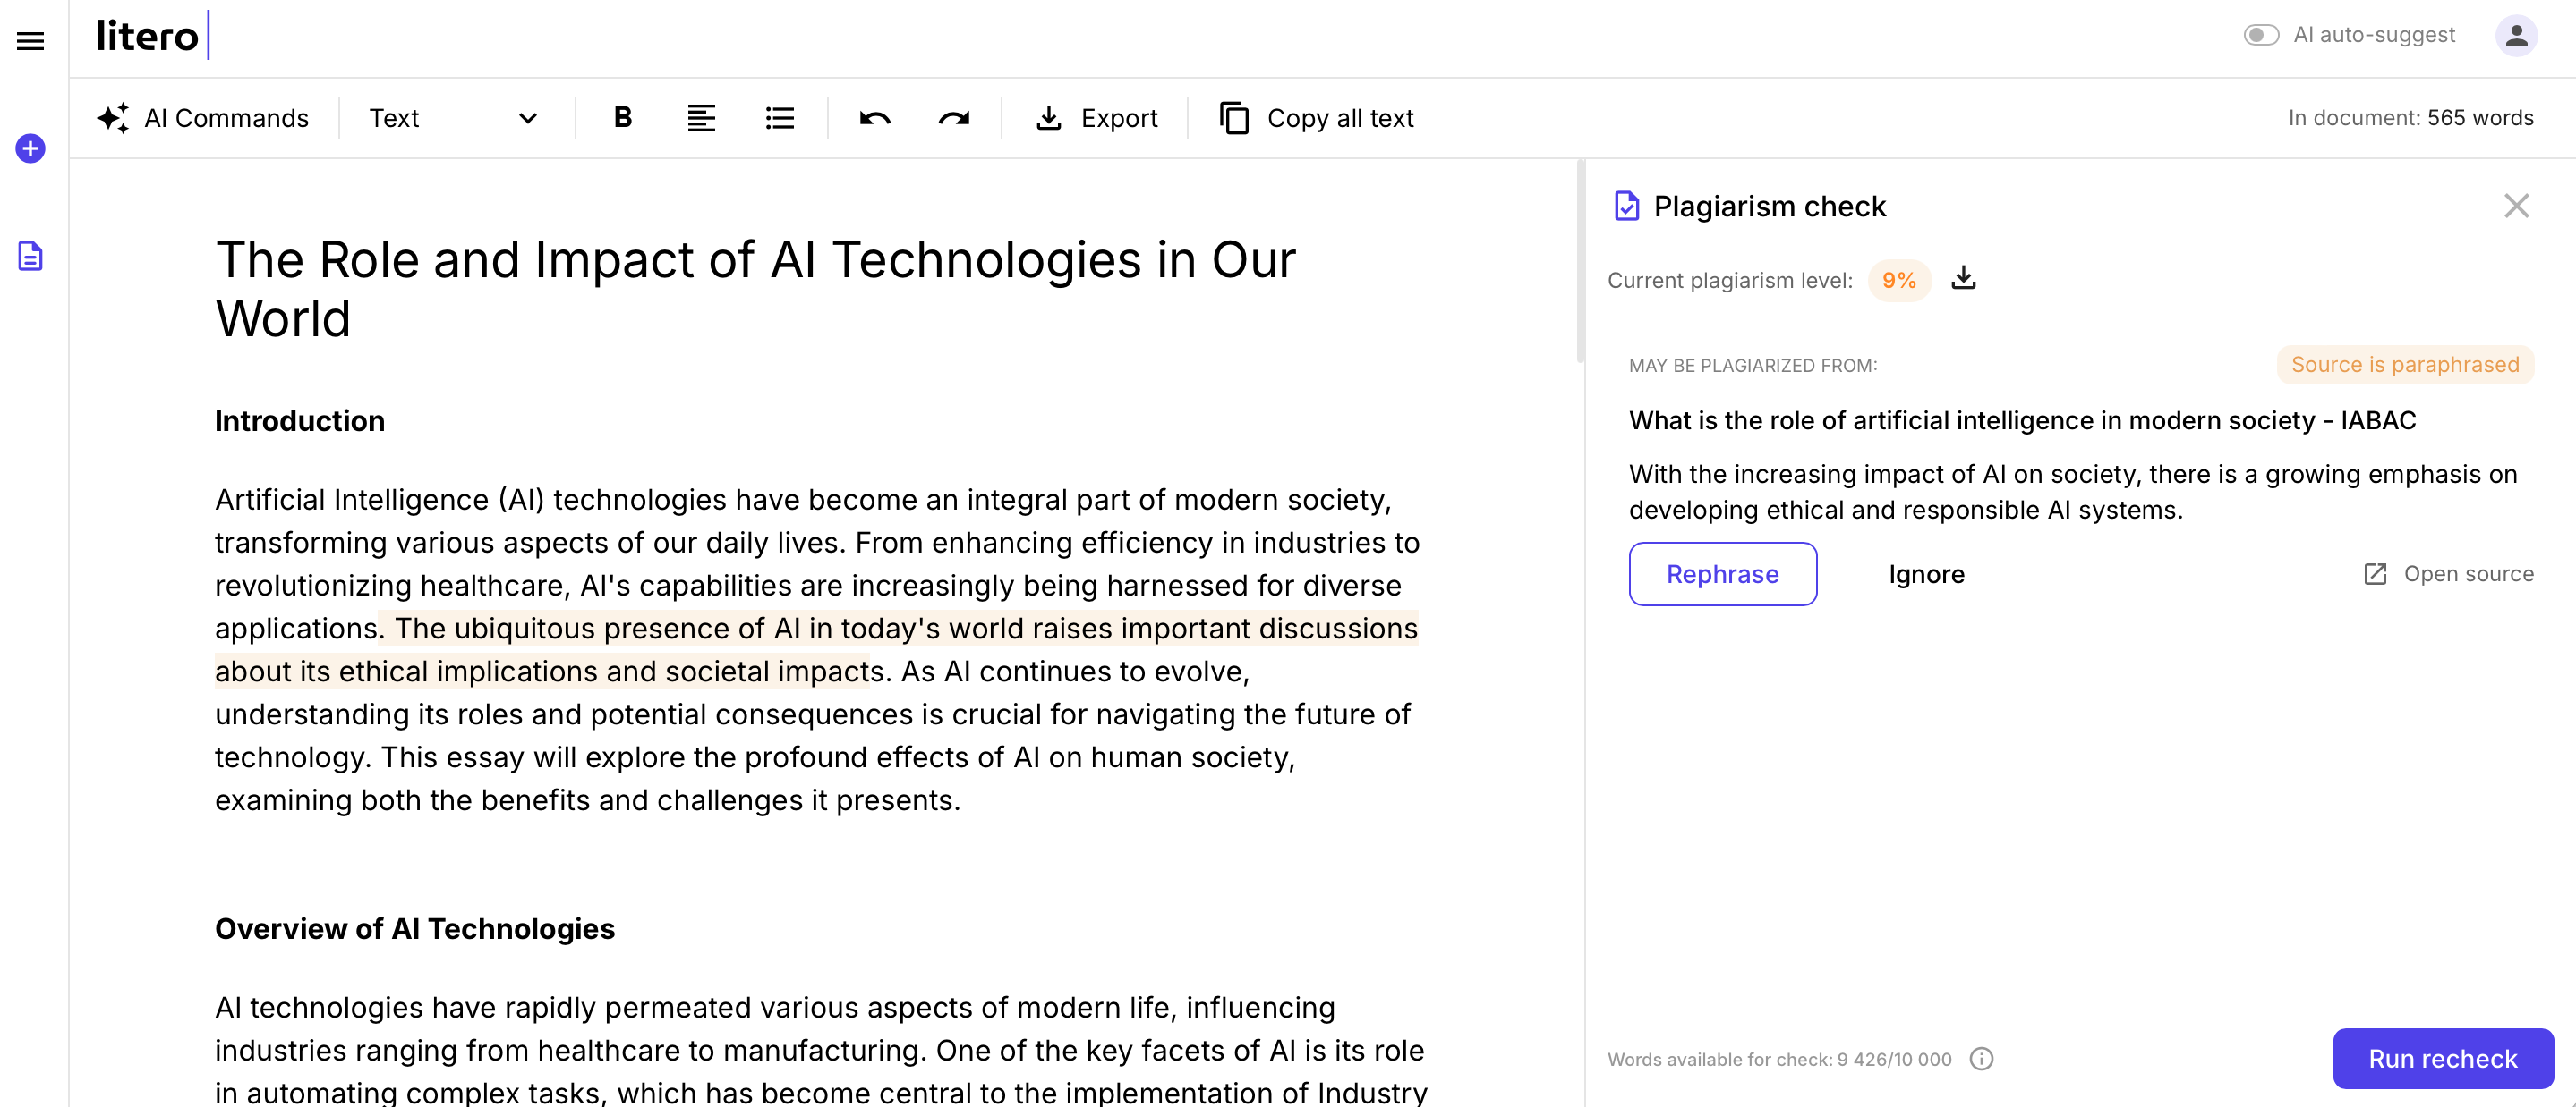Open the documents sidebar icon
This screenshot has height=1107, width=2576.
coord(30,256)
